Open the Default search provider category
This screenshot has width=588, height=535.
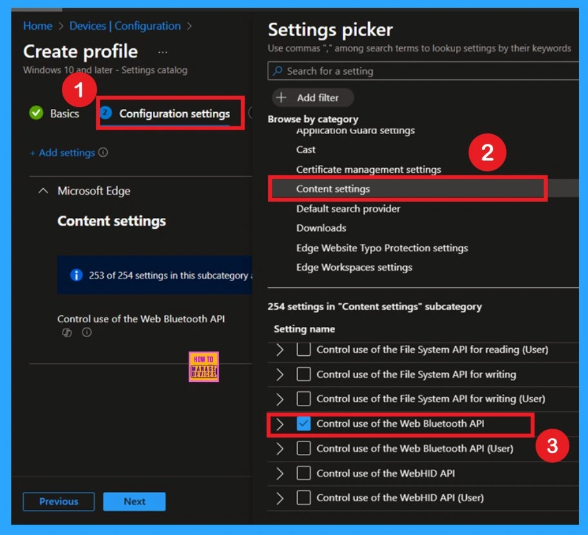348,208
